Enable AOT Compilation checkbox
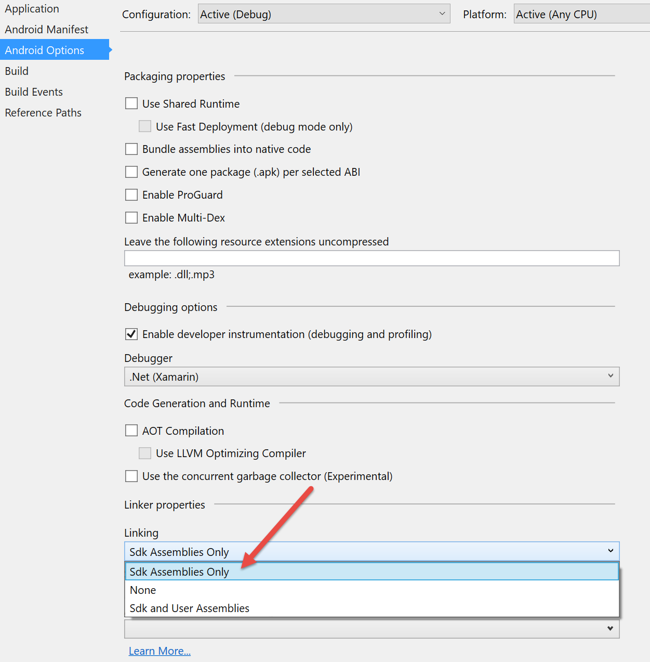 [x=131, y=431]
